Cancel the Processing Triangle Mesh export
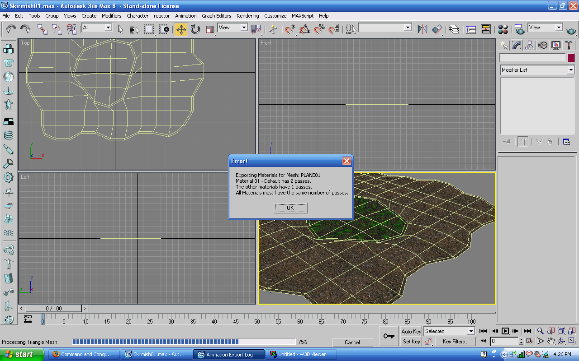This screenshot has height=361, width=579. coord(352,342)
